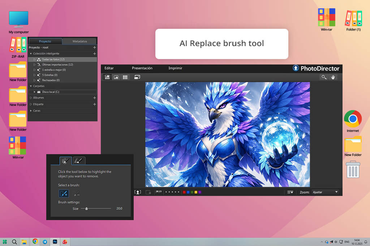Open the Presentación menu
This screenshot has width=370, height=246.
click(x=142, y=68)
